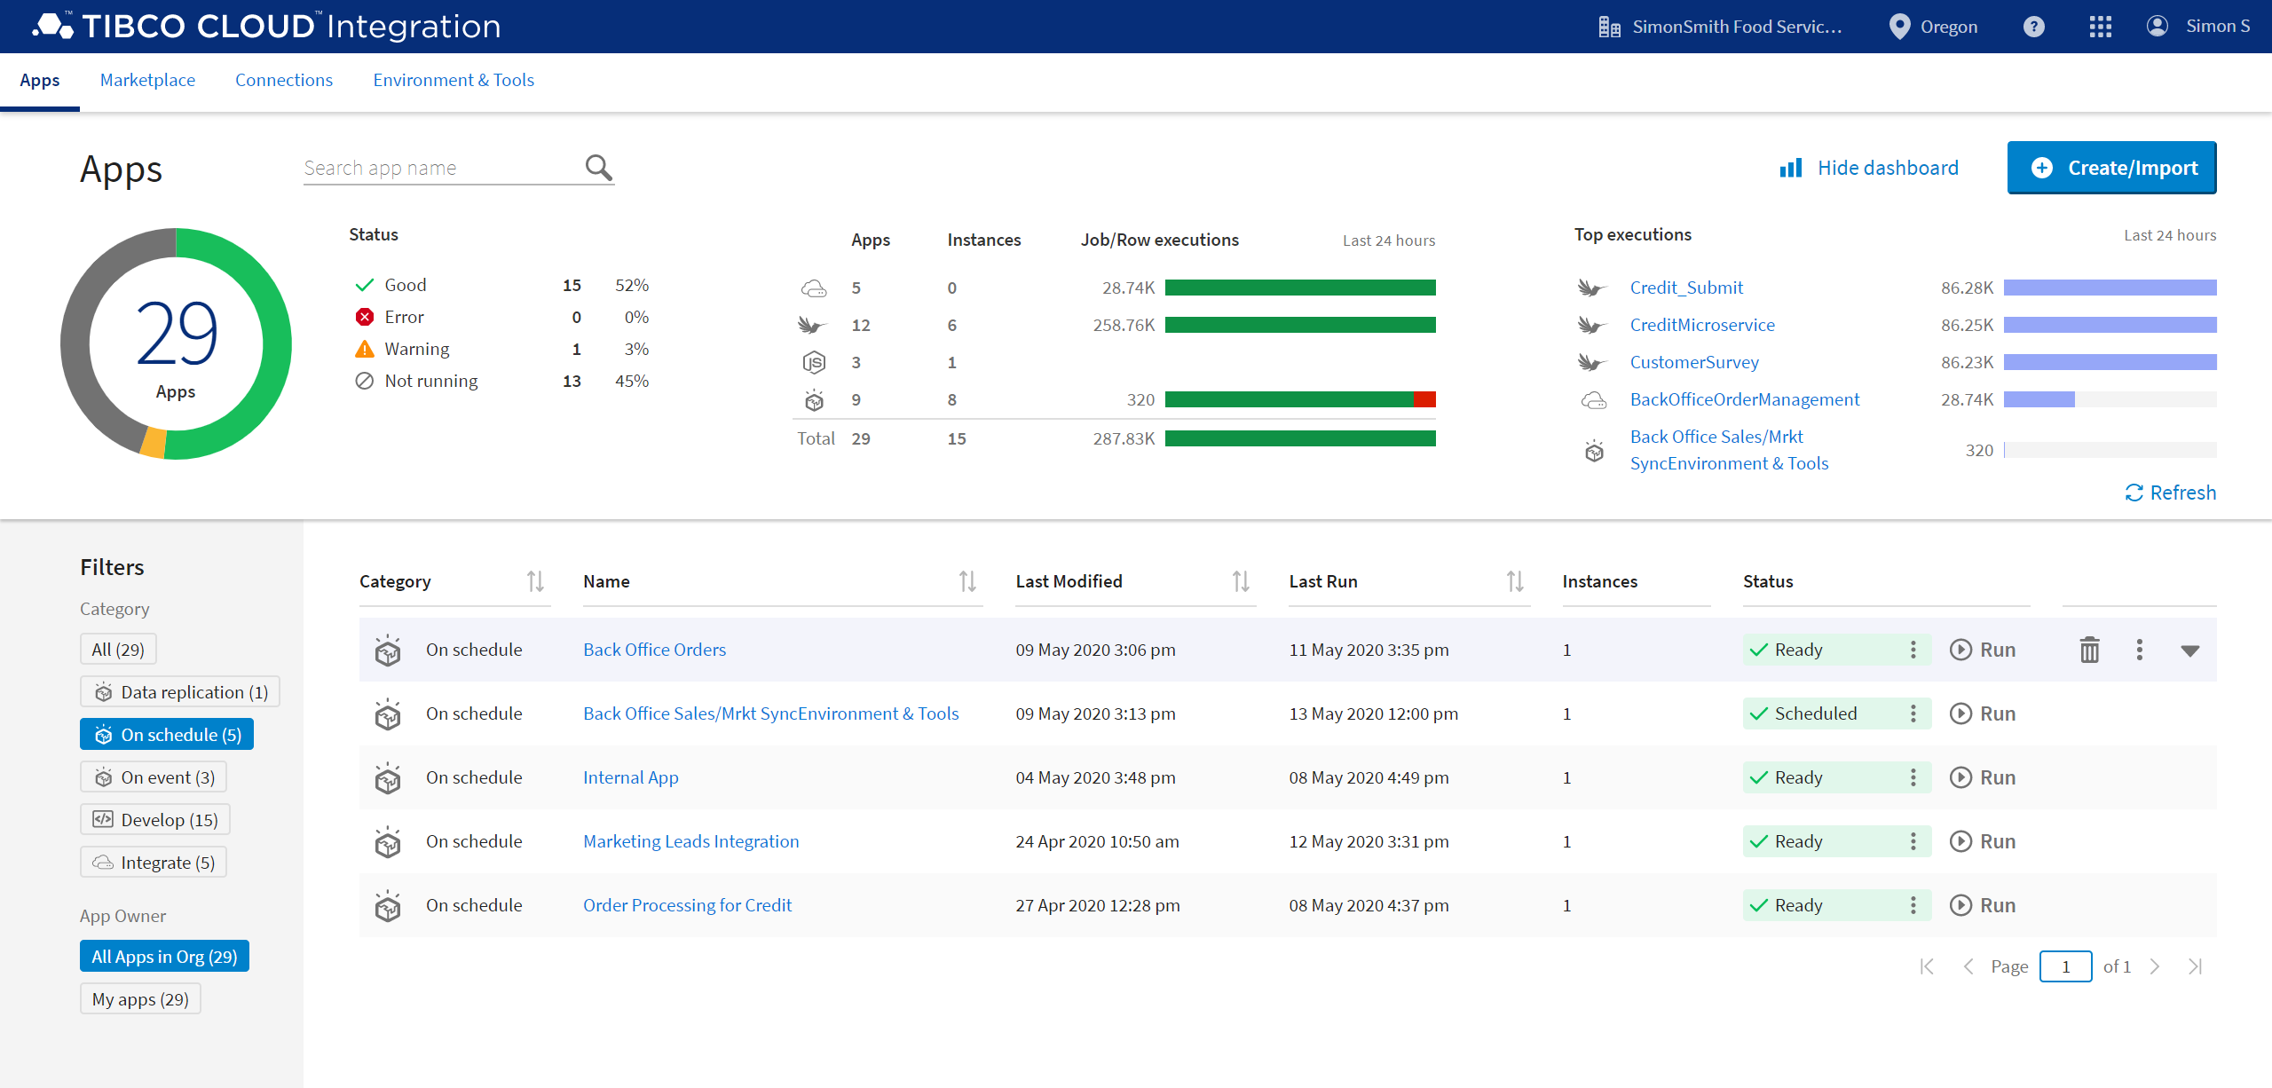The height and width of the screenshot is (1088, 2272).
Task: Switch filter to My apps
Action: click(x=139, y=998)
